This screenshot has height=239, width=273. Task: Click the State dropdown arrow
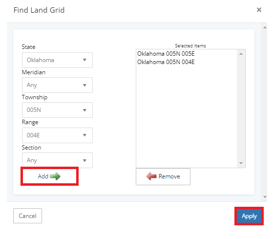(x=84, y=60)
